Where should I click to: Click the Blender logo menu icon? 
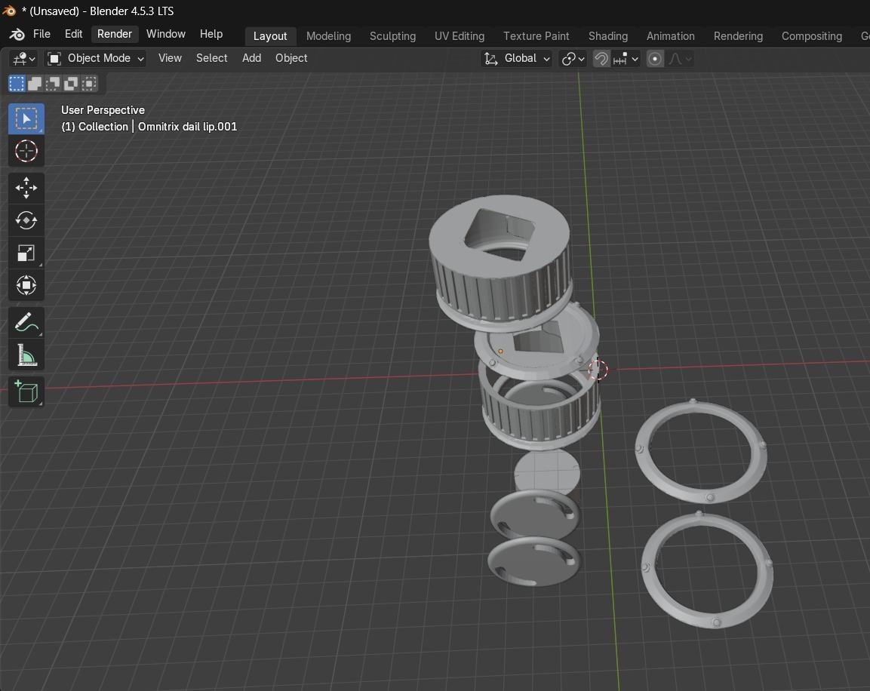click(17, 35)
